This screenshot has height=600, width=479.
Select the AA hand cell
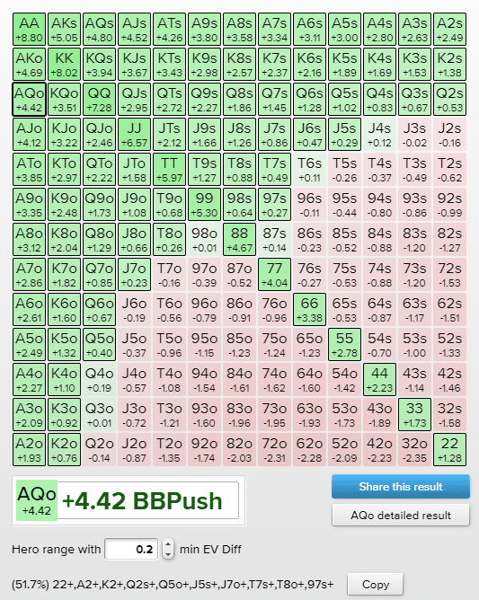click(29, 30)
